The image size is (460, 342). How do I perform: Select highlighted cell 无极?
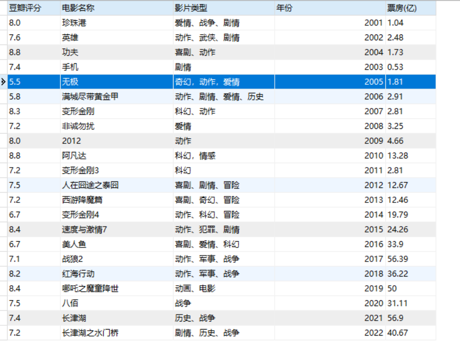(x=117, y=82)
